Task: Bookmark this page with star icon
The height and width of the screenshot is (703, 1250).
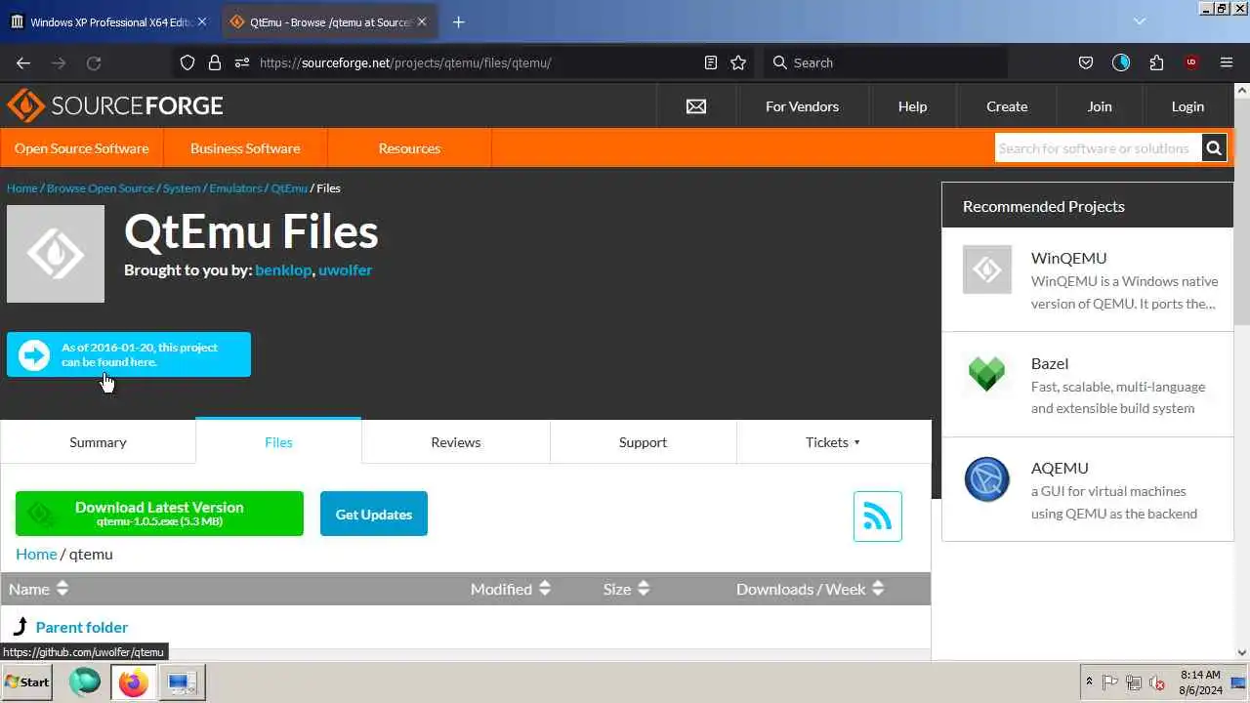Action: coord(738,62)
